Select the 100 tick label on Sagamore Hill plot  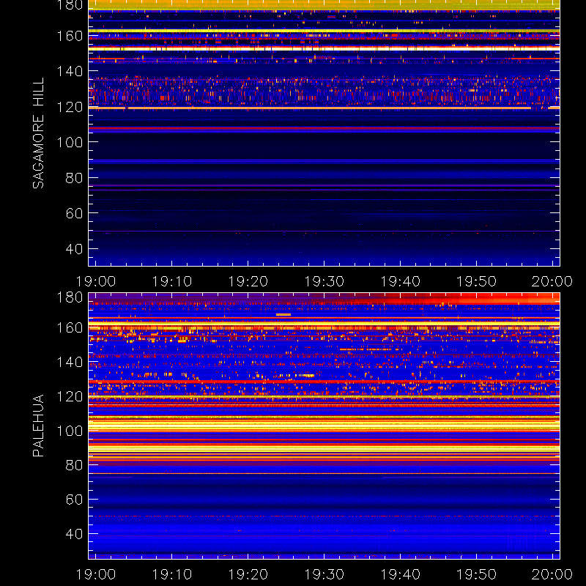click(x=70, y=142)
